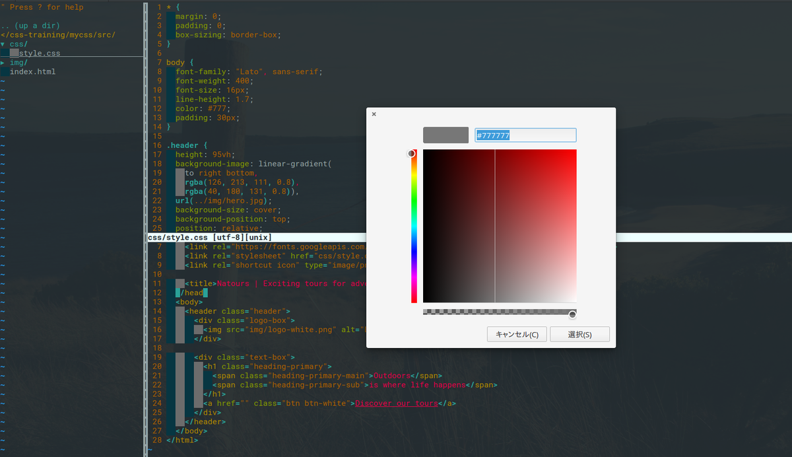The image size is (792, 457).
Task: Collapse the css/ folder arrow in the tree
Action: 3,44
